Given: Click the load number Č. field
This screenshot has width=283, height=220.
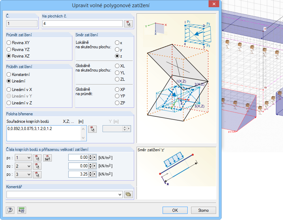Looking at the screenshot, I should coord(22,24).
